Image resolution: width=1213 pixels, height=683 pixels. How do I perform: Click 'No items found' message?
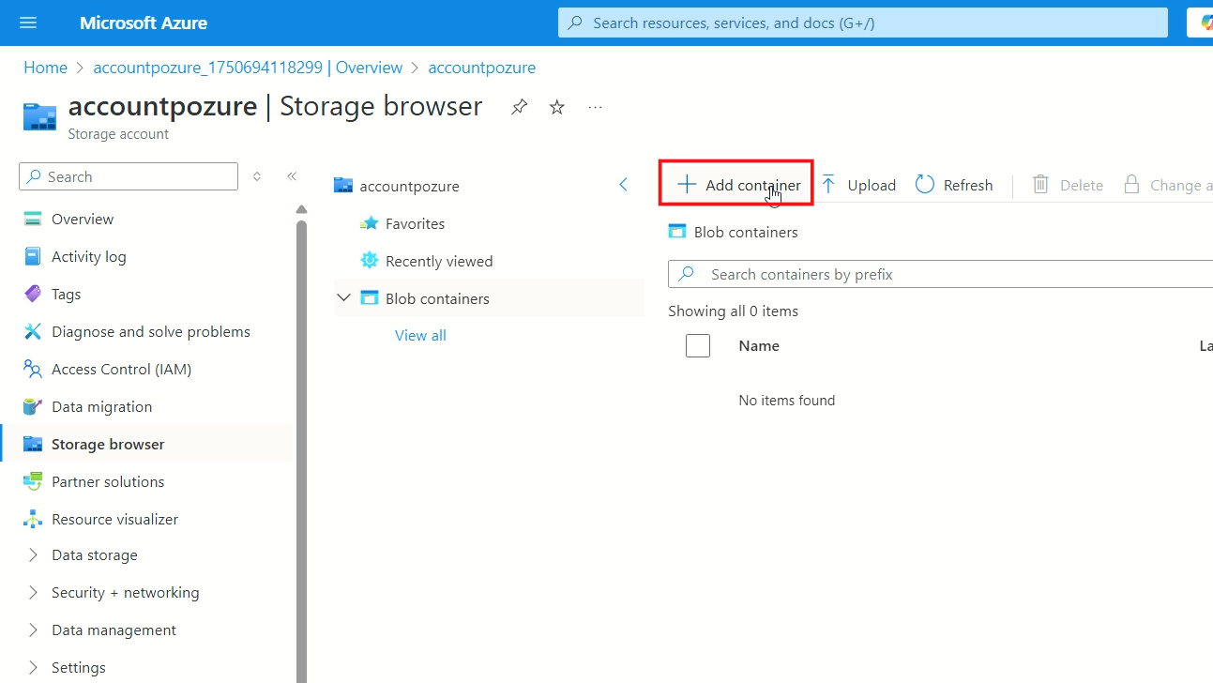[x=787, y=400]
